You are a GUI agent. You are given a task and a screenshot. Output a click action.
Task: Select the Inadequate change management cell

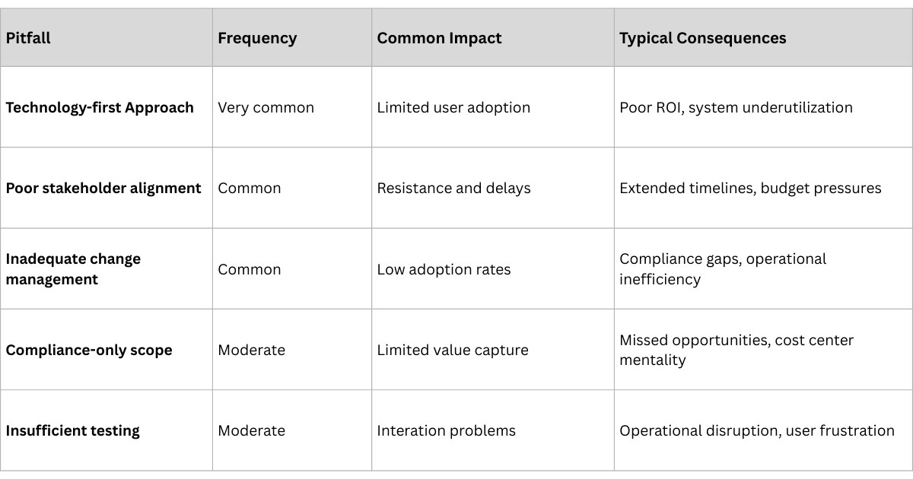(x=73, y=269)
